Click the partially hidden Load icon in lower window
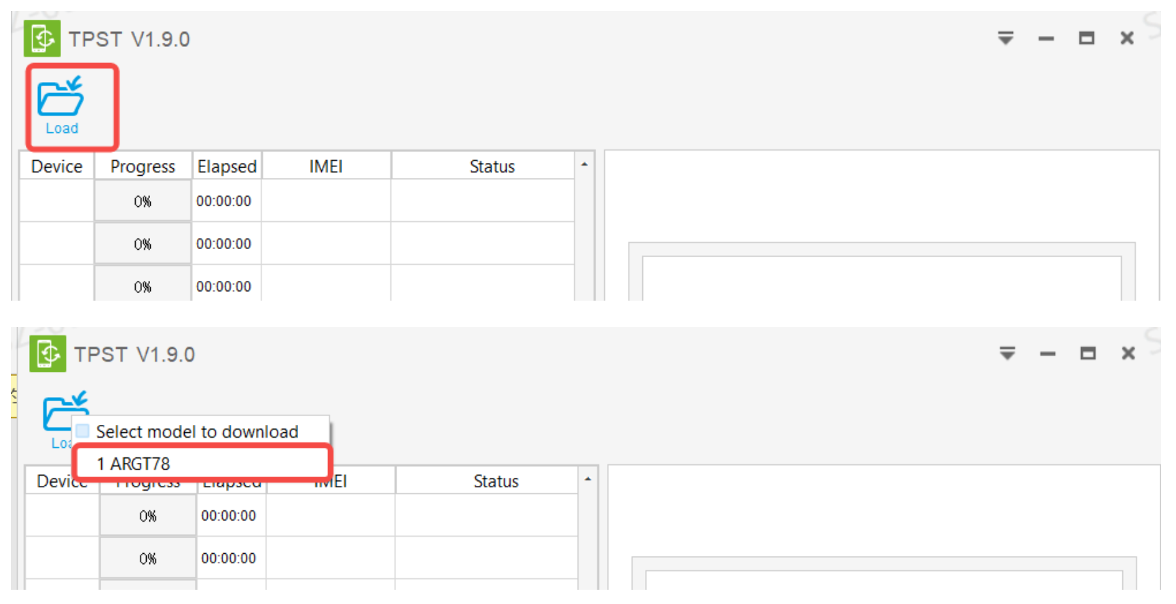 (57, 411)
